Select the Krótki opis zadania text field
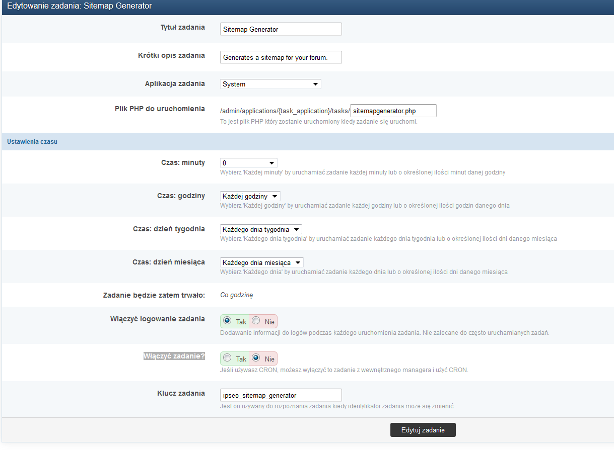614x451 pixels. [281, 57]
